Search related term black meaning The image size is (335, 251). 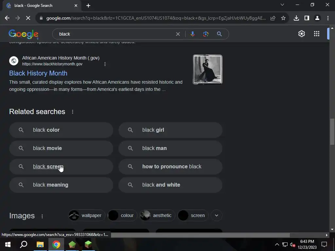(x=61, y=185)
